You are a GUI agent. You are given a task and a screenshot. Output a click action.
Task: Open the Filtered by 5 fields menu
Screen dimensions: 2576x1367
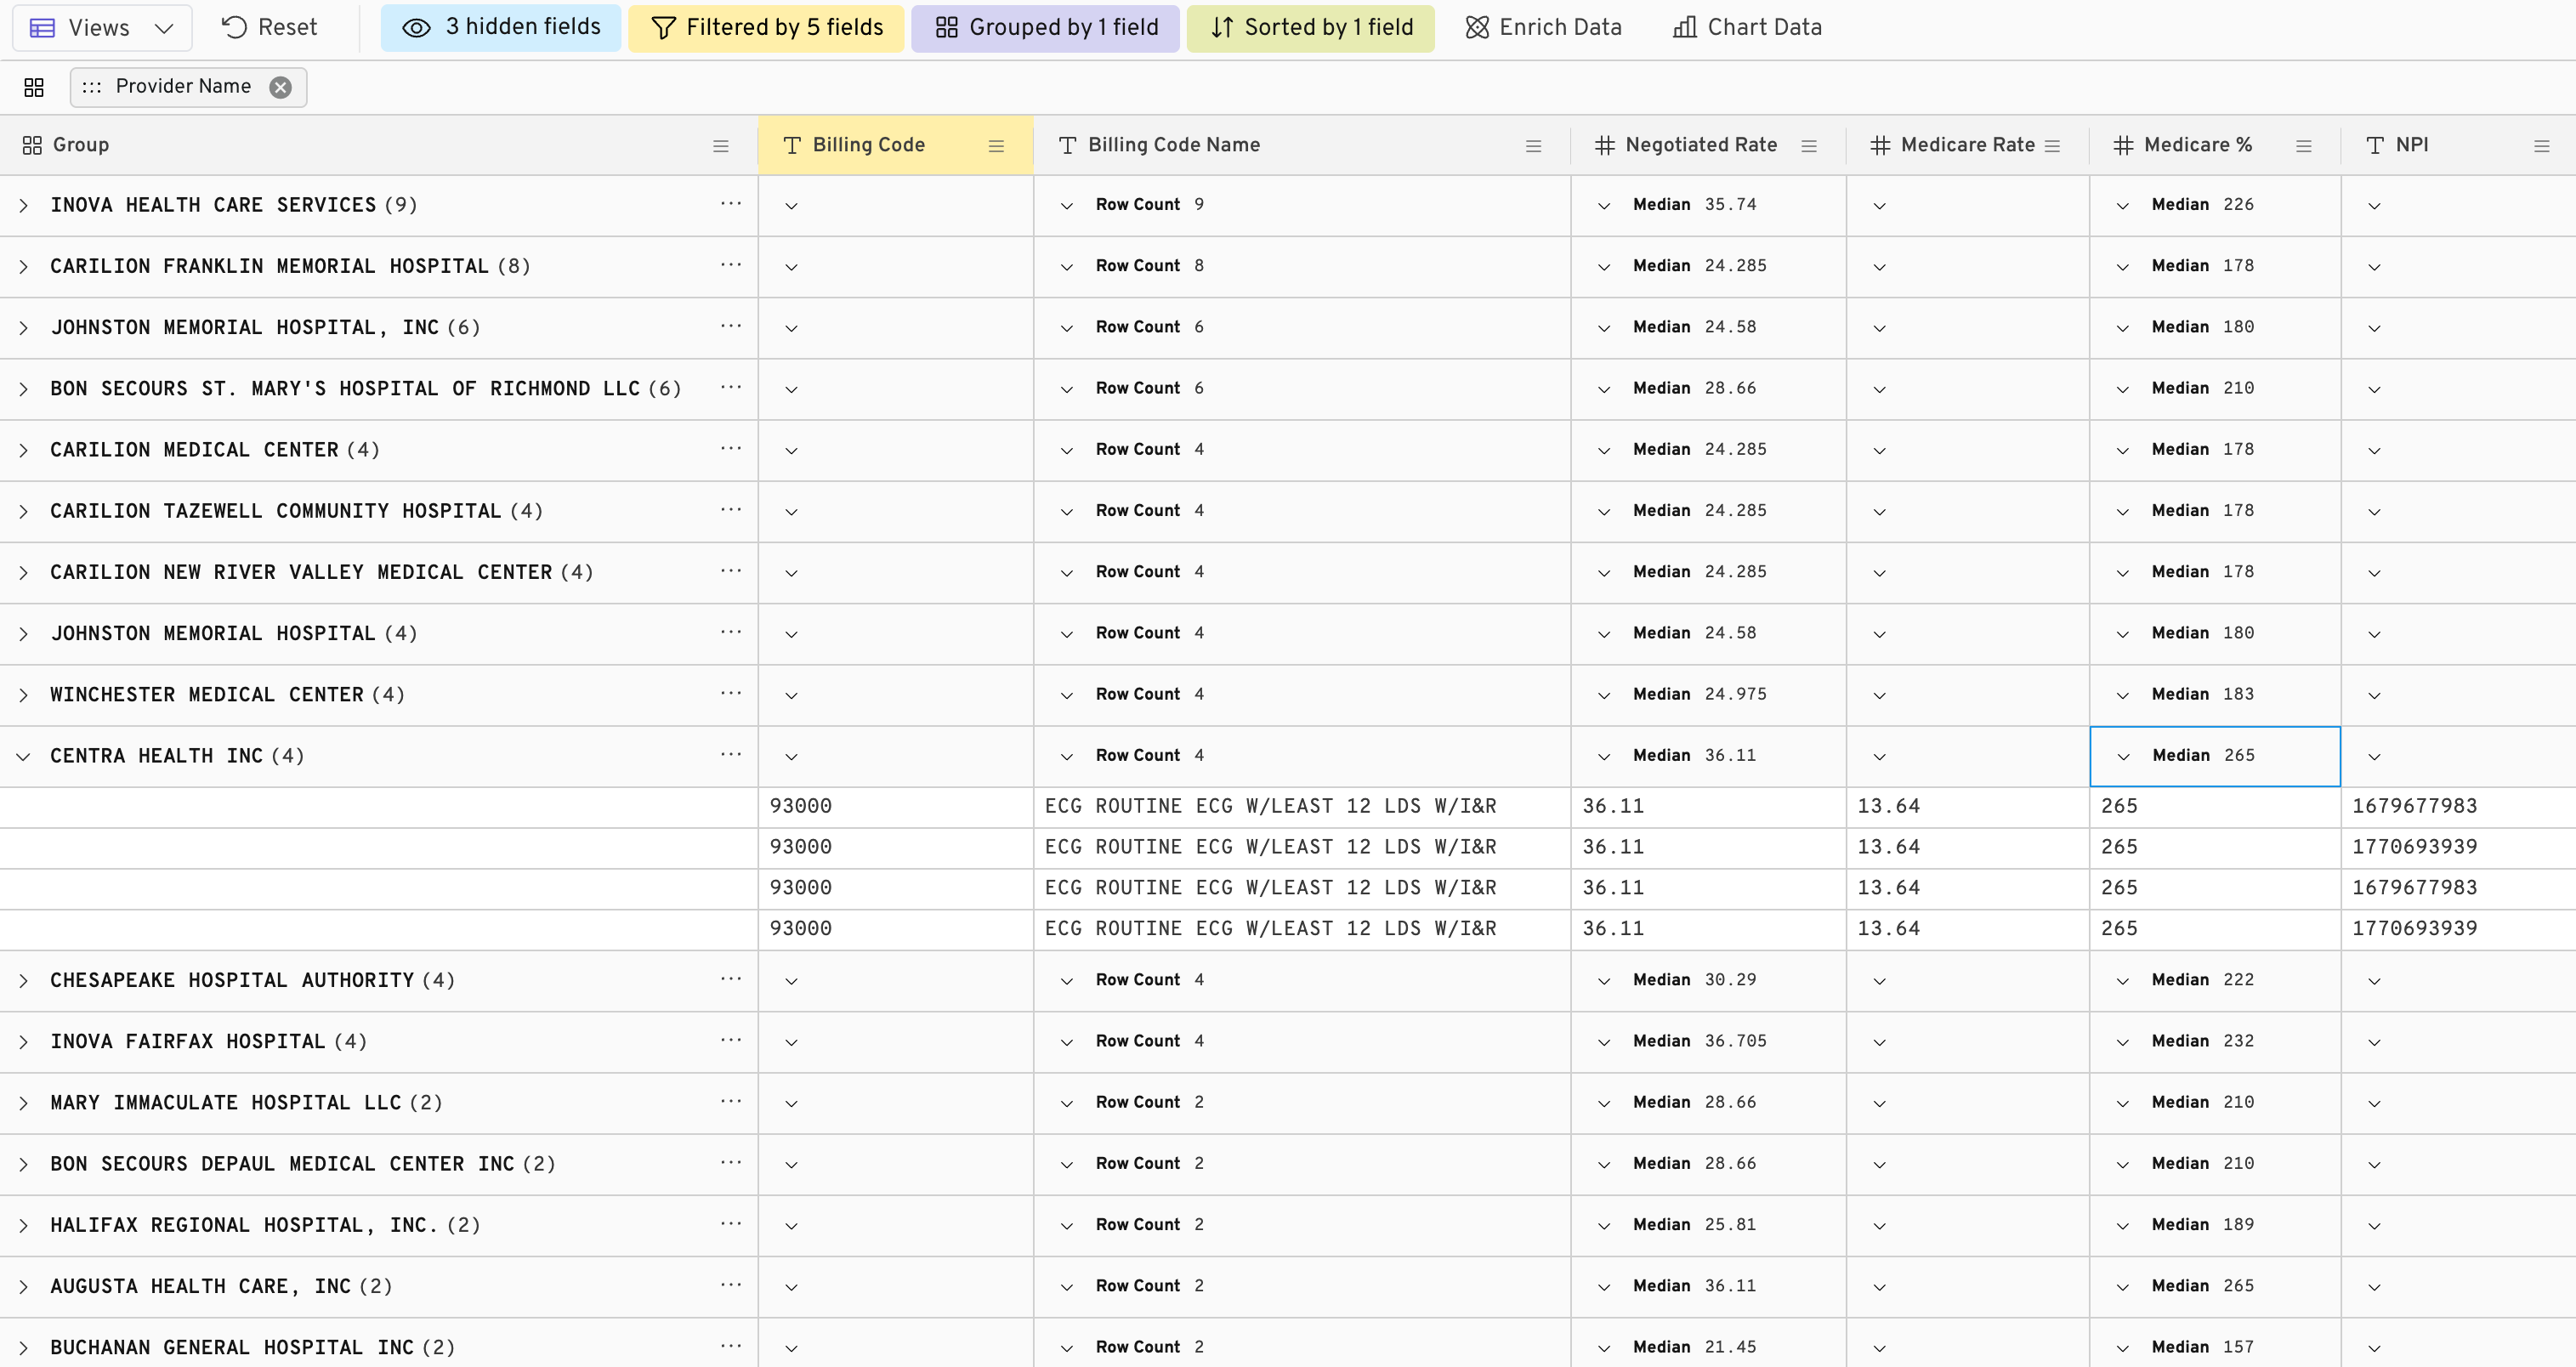766,28
